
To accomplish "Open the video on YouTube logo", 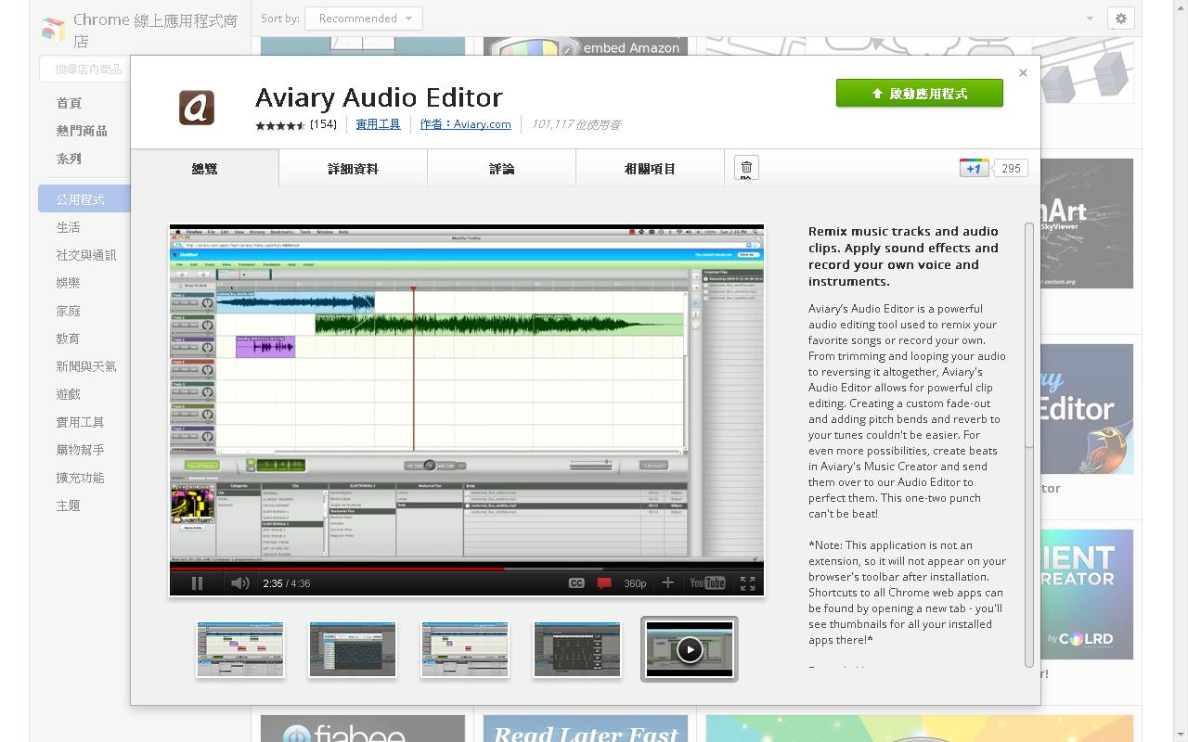I will [707, 583].
